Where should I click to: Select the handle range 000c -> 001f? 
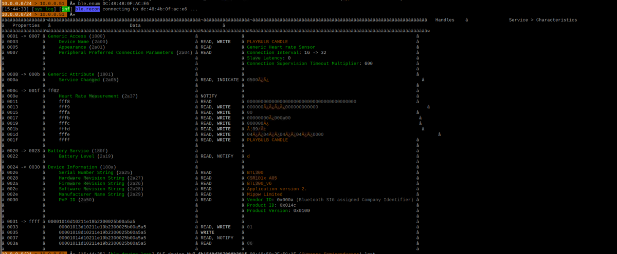click(24, 90)
